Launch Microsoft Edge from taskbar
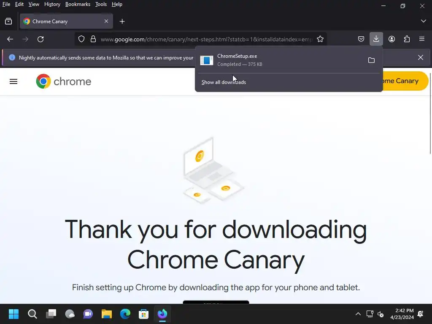 pyautogui.click(x=125, y=314)
